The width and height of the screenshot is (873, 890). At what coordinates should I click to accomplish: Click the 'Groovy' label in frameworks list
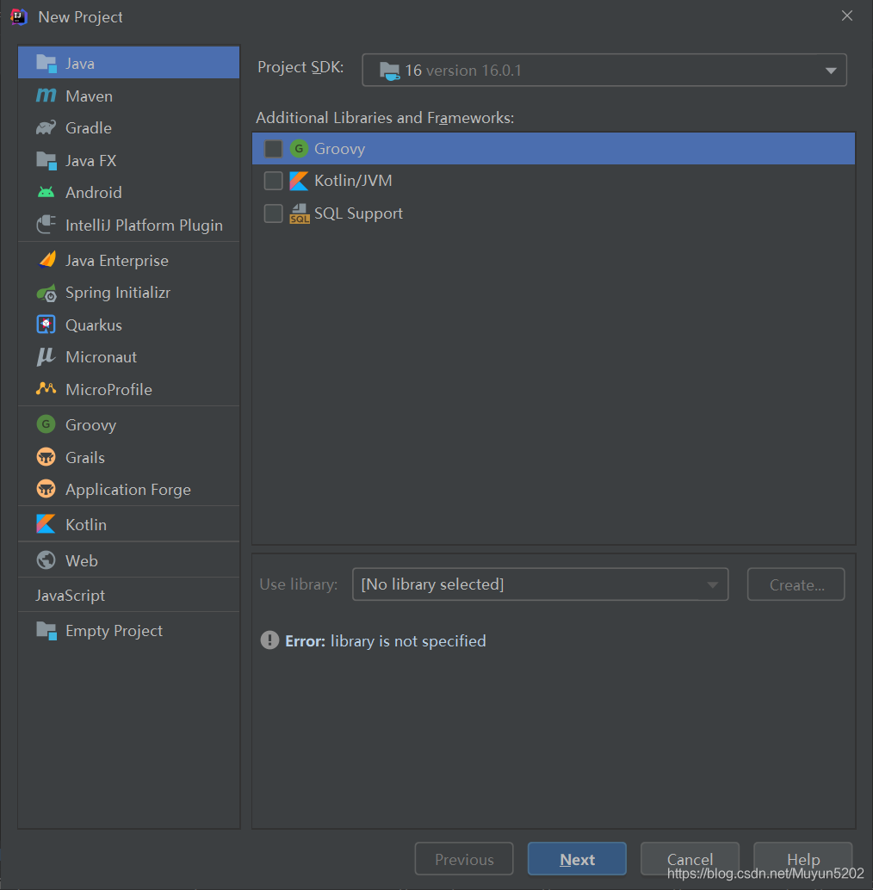tap(339, 149)
